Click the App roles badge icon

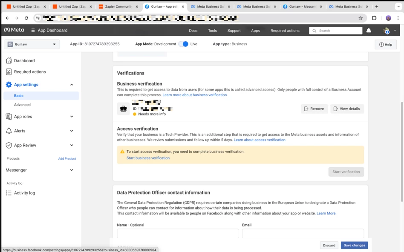tap(9, 116)
